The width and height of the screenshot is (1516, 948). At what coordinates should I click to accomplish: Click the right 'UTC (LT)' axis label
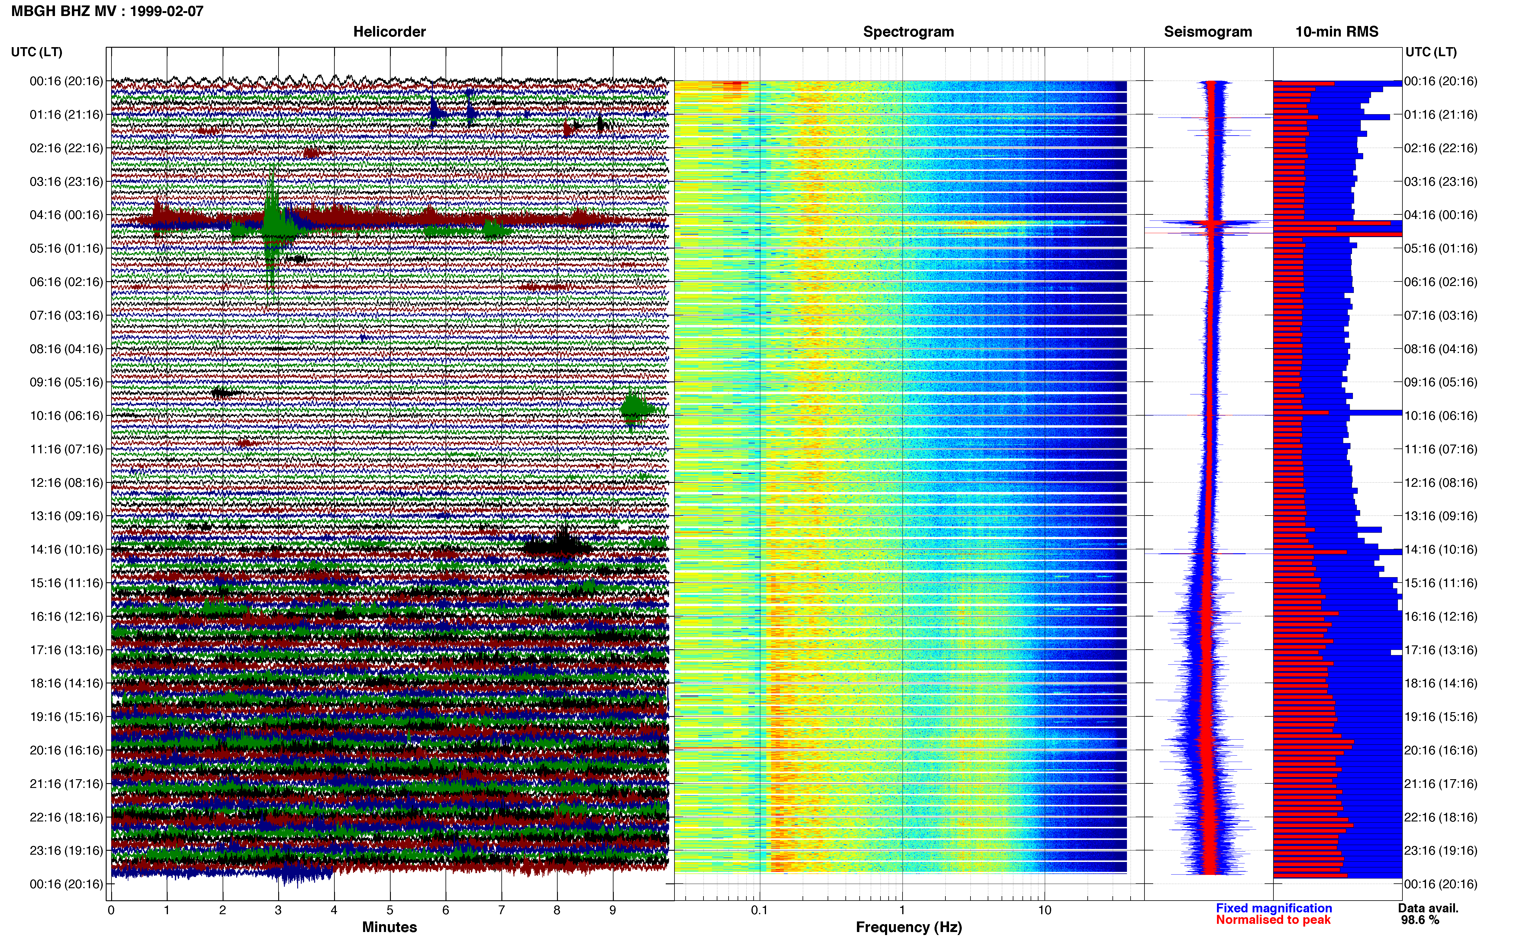(1431, 52)
